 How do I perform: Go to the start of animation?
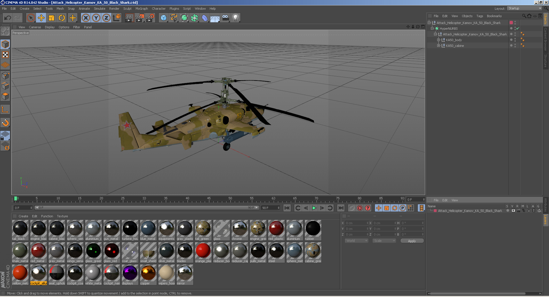(x=287, y=208)
